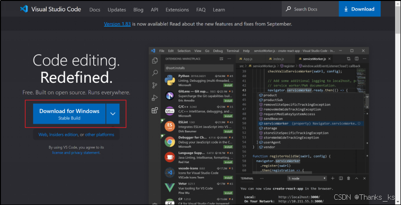Click the Visual Studio Code logo icon
Image resolution: width=401 pixels, height=205 pixels.
24,9
